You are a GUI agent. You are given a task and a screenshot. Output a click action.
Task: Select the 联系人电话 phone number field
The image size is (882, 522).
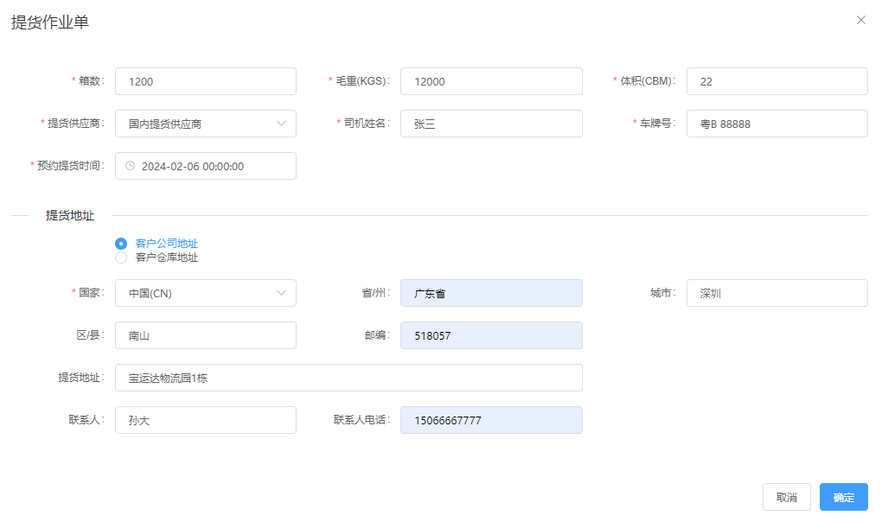pyautogui.click(x=491, y=420)
